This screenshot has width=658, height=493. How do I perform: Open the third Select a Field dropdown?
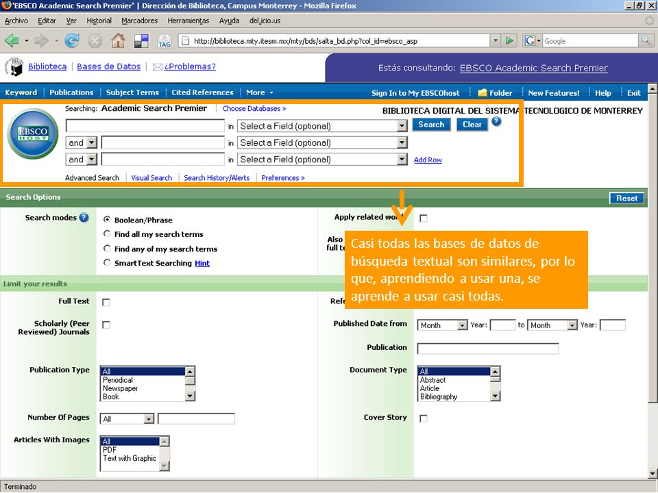click(x=322, y=160)
